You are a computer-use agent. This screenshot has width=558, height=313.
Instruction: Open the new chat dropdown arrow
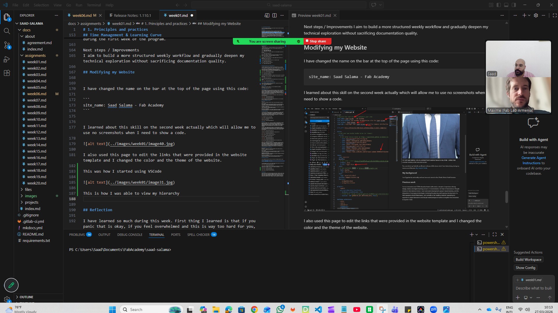tap(529, 15)
